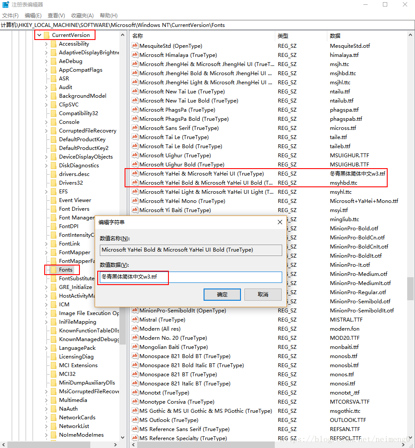This screenshot has height=448, width=415.
Task: Close the 编辑字符串 dialog
Action: (x=280, y=222)
